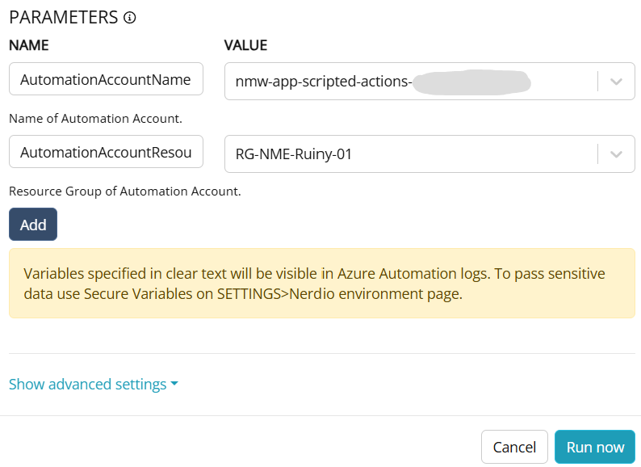Screen dimensions: 641x467
Task: Show advanced settings link
Action: tap(87, 385)
